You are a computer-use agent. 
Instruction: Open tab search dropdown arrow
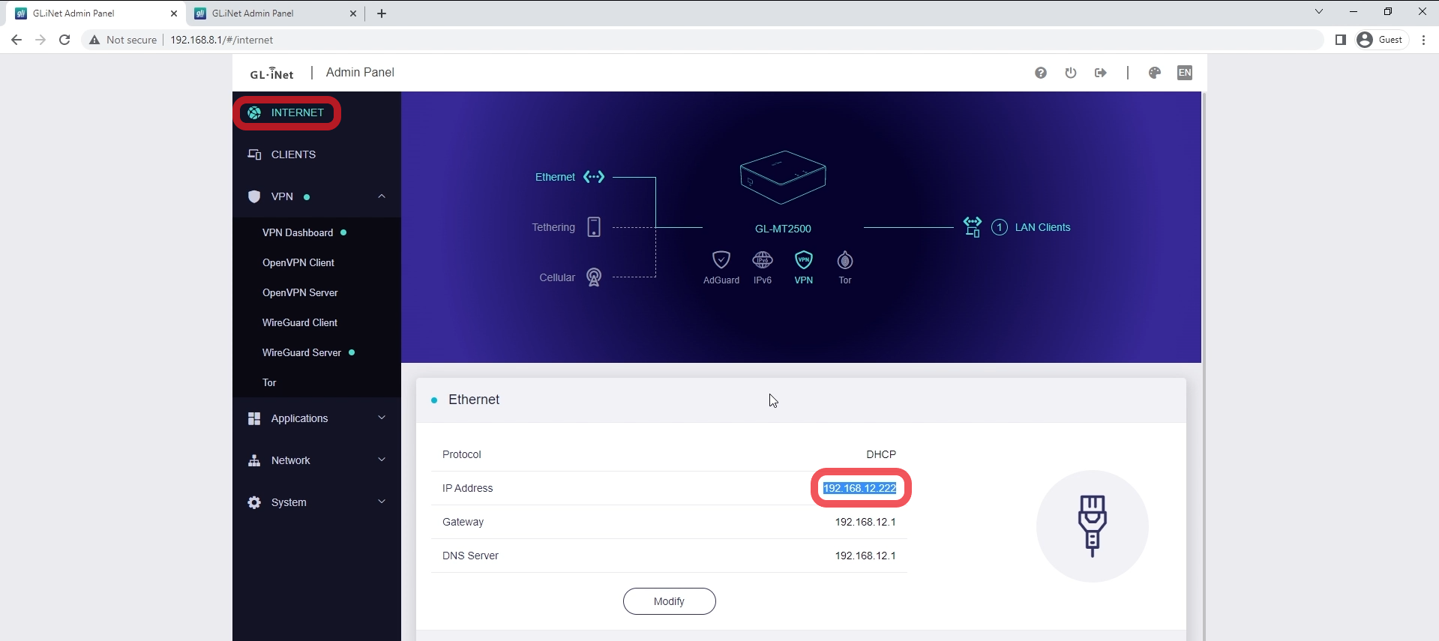tap(1319, 11)
